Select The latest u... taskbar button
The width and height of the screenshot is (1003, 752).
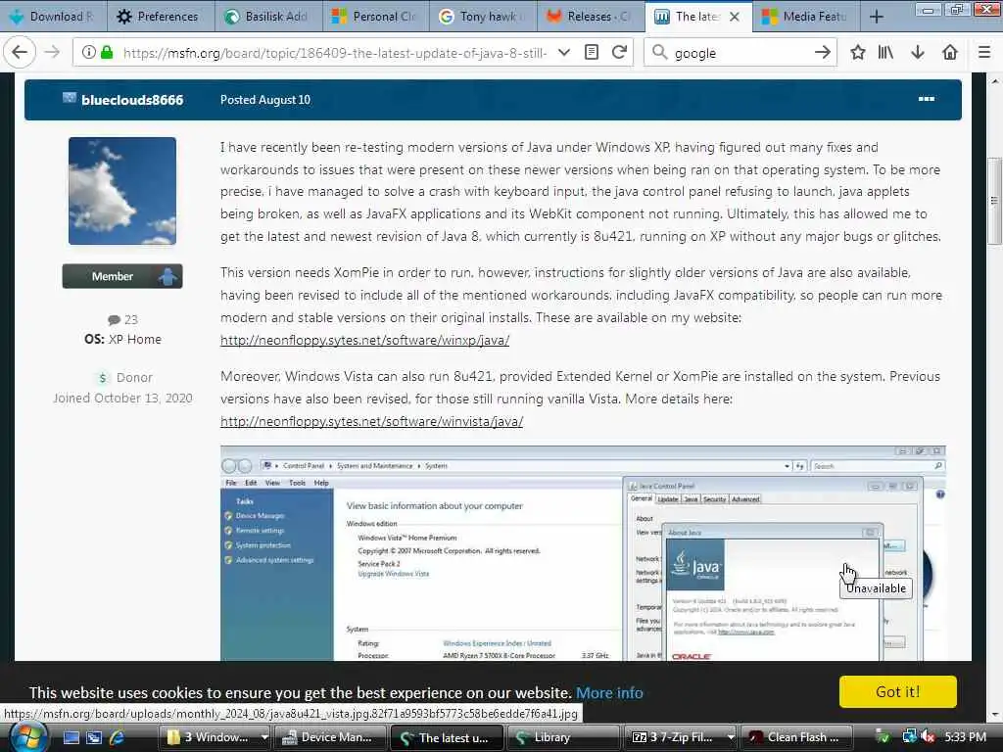tap(447, 737)
